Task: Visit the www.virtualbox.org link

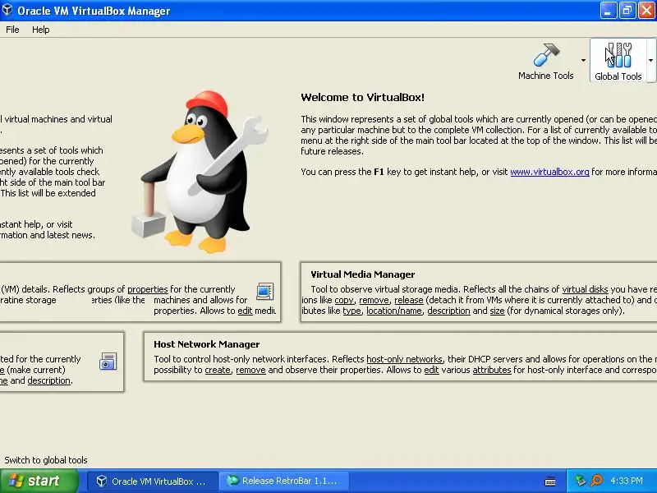Action: [549, 172]
